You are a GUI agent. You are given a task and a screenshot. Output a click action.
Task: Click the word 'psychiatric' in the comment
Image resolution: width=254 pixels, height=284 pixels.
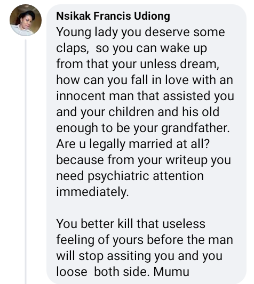(118, 176)
